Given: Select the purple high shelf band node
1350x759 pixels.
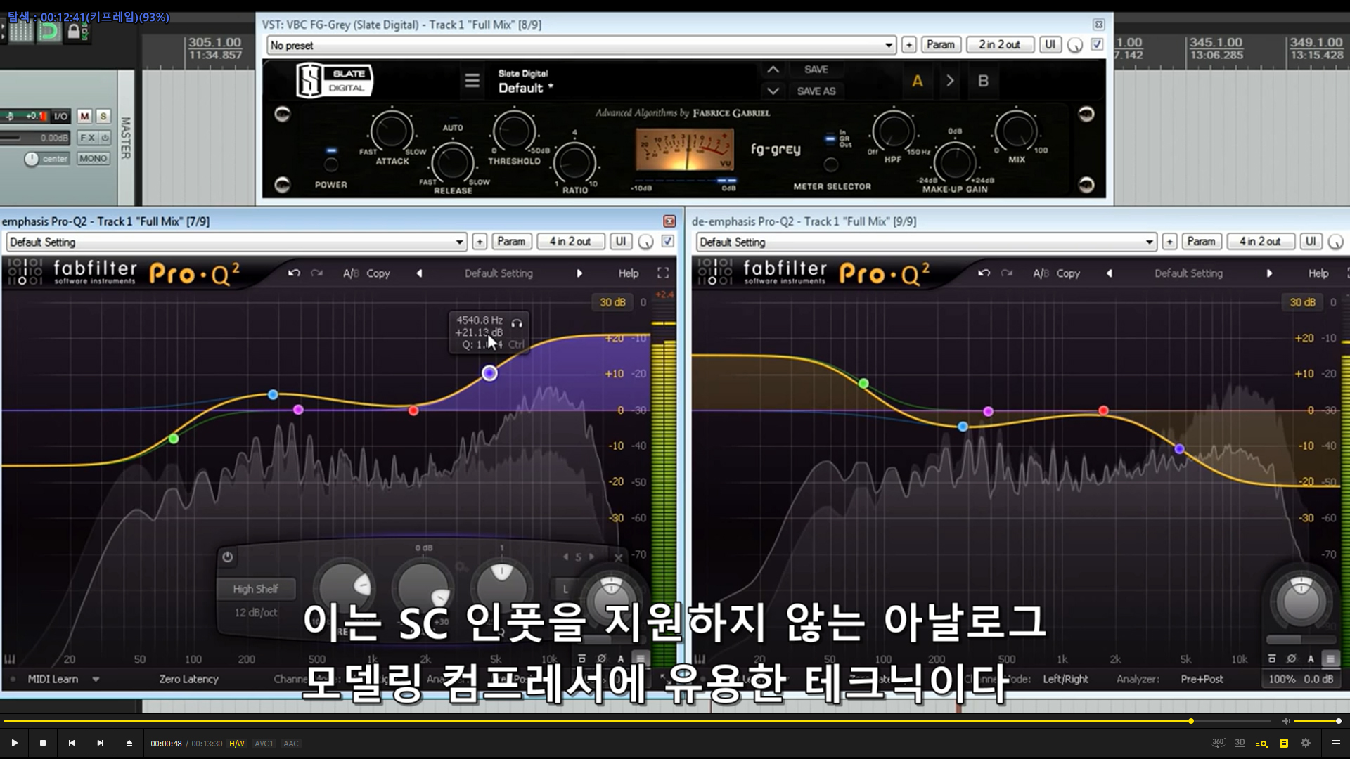Looking at the screenshot, I should [489, 373].
